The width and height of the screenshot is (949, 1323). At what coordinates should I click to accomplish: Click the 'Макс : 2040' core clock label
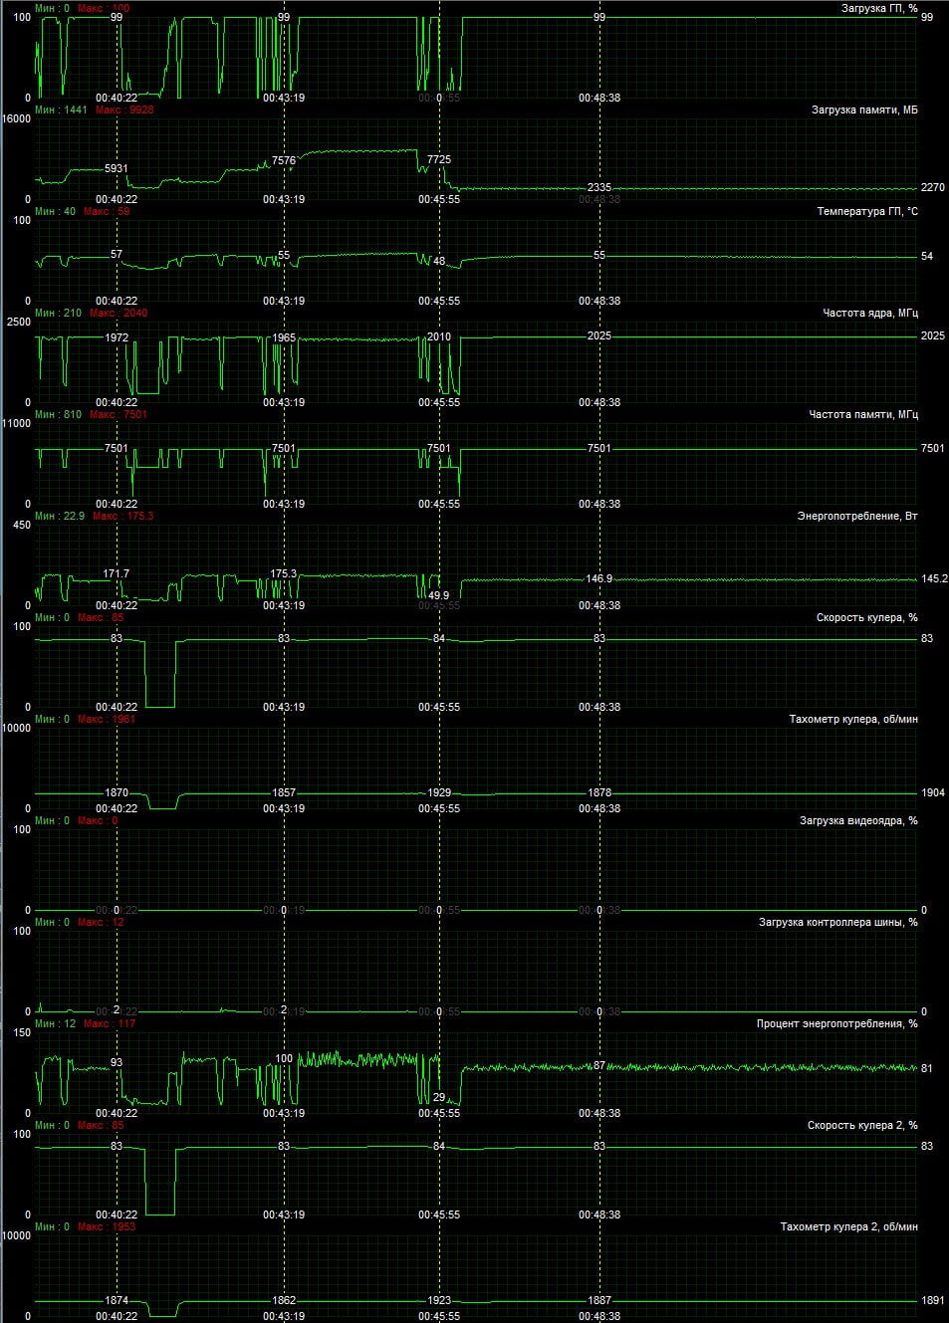[119, 313]
